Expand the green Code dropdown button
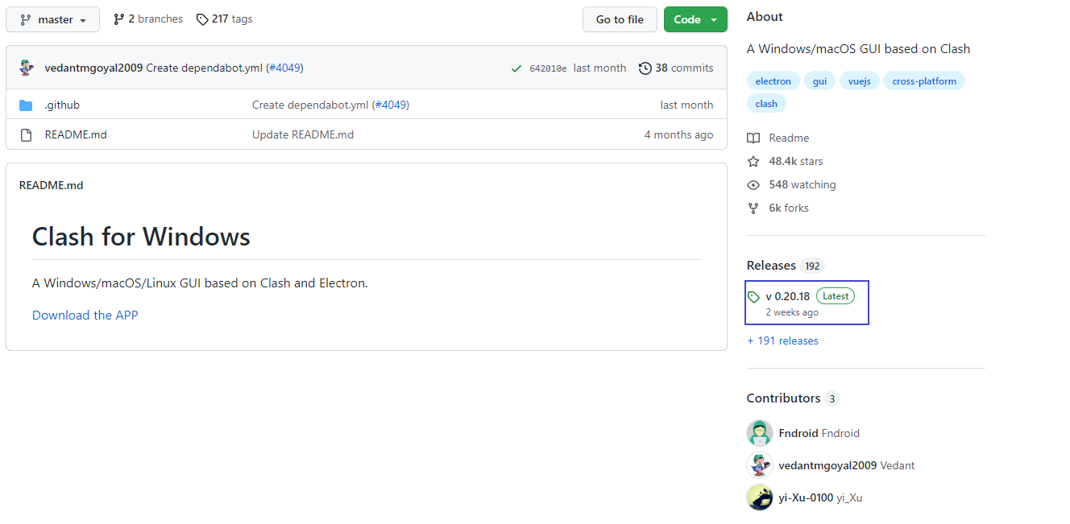Screen dimensions: 1070x524 [x=695, y=19]
